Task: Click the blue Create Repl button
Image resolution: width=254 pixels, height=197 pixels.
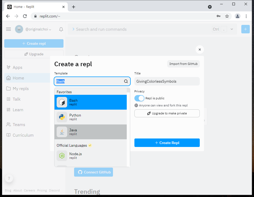Action: click(167, 143)
